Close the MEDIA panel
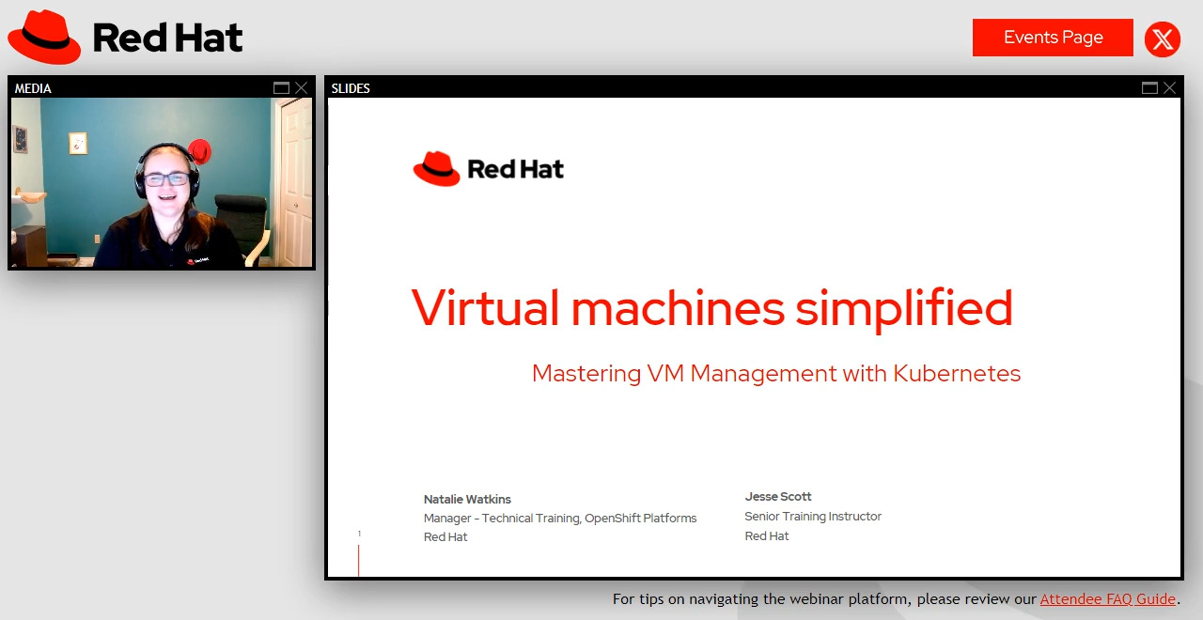 point(301,88)
